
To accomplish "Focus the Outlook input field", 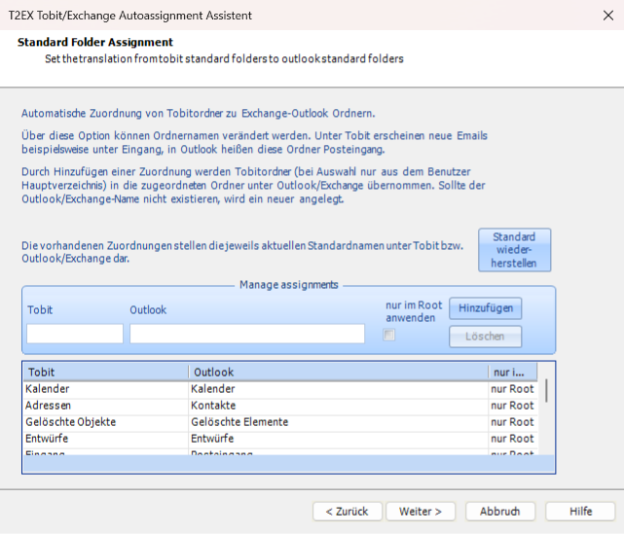I will pos(247,334).
